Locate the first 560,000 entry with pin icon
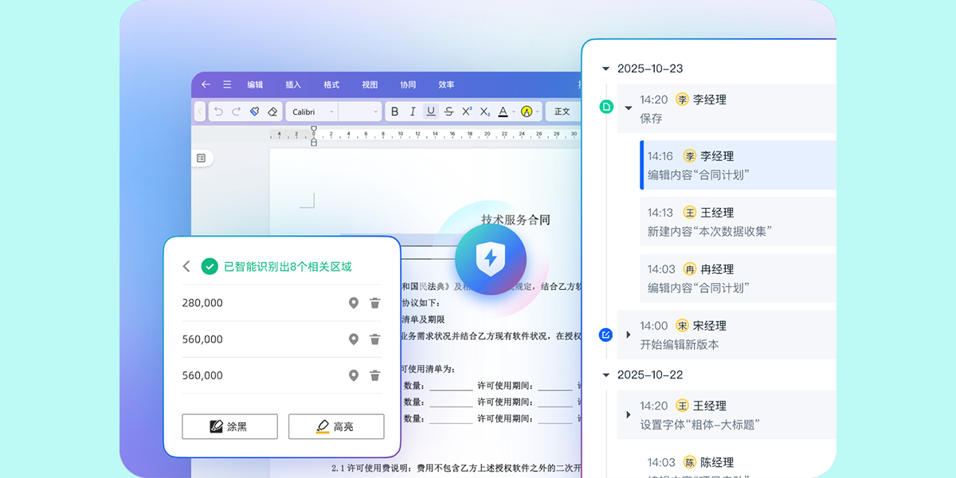 click(x=354, y=339)
